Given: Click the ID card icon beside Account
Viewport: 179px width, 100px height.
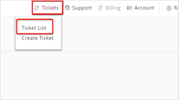Looking at the screenshot, I should (129, 8).
